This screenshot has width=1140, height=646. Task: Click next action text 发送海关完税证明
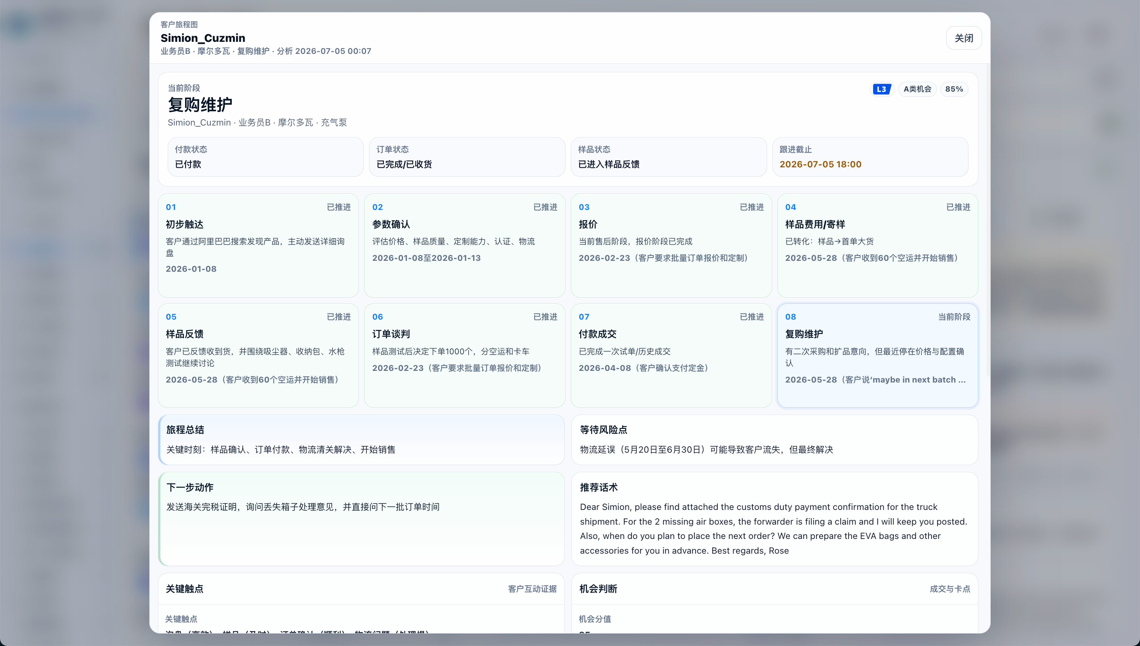[303, 507]
